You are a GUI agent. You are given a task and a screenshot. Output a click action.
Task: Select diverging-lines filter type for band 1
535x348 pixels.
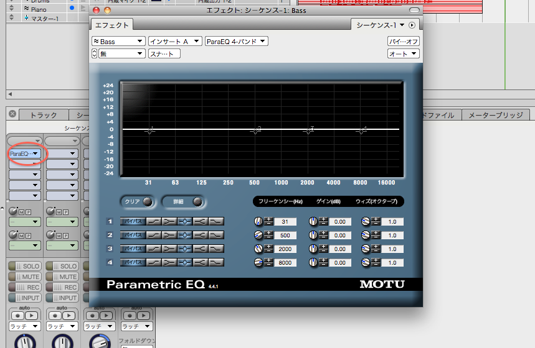pos(201,221)
